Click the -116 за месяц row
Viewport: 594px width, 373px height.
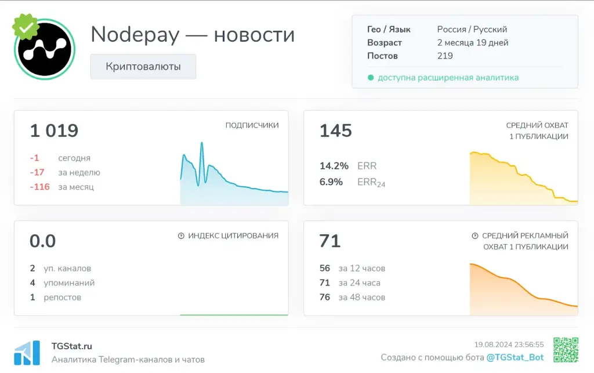coord(61,187)
